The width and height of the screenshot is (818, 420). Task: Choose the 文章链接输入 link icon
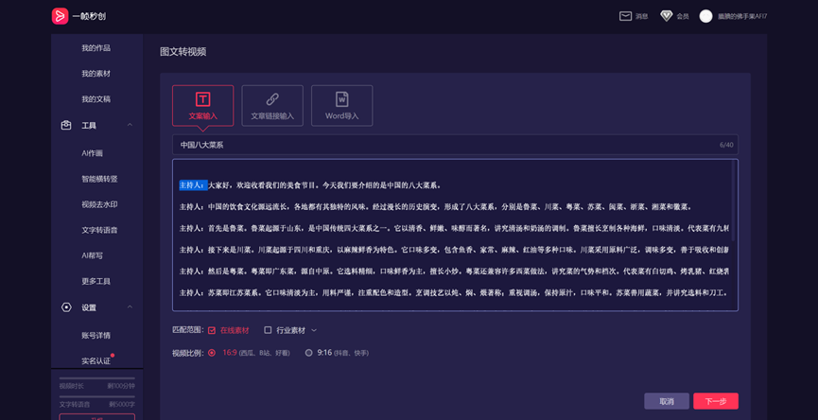[x=272, y=99]
